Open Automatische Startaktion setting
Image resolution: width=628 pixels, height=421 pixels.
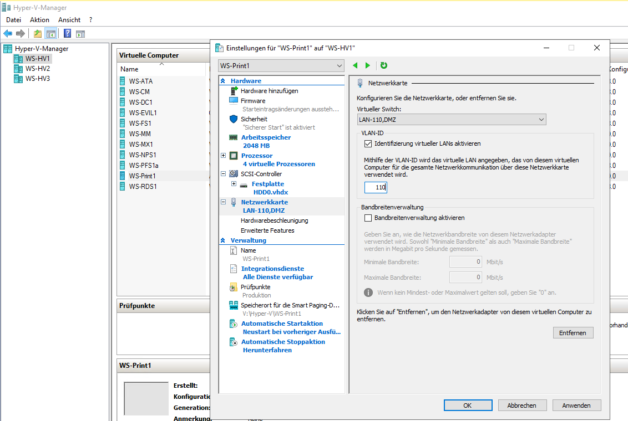282,324
